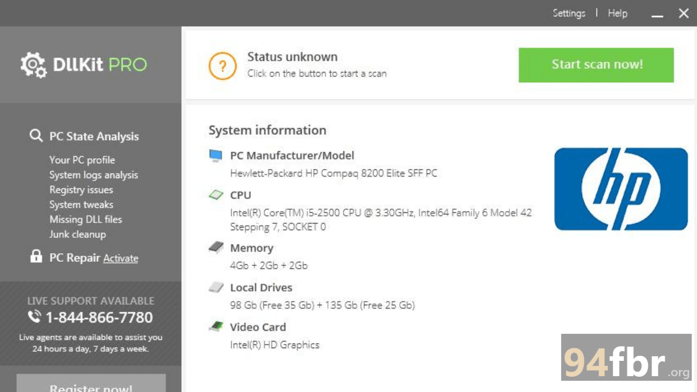Click the Local Drives label
Viewport: 697px width, 392px height.
261,287
